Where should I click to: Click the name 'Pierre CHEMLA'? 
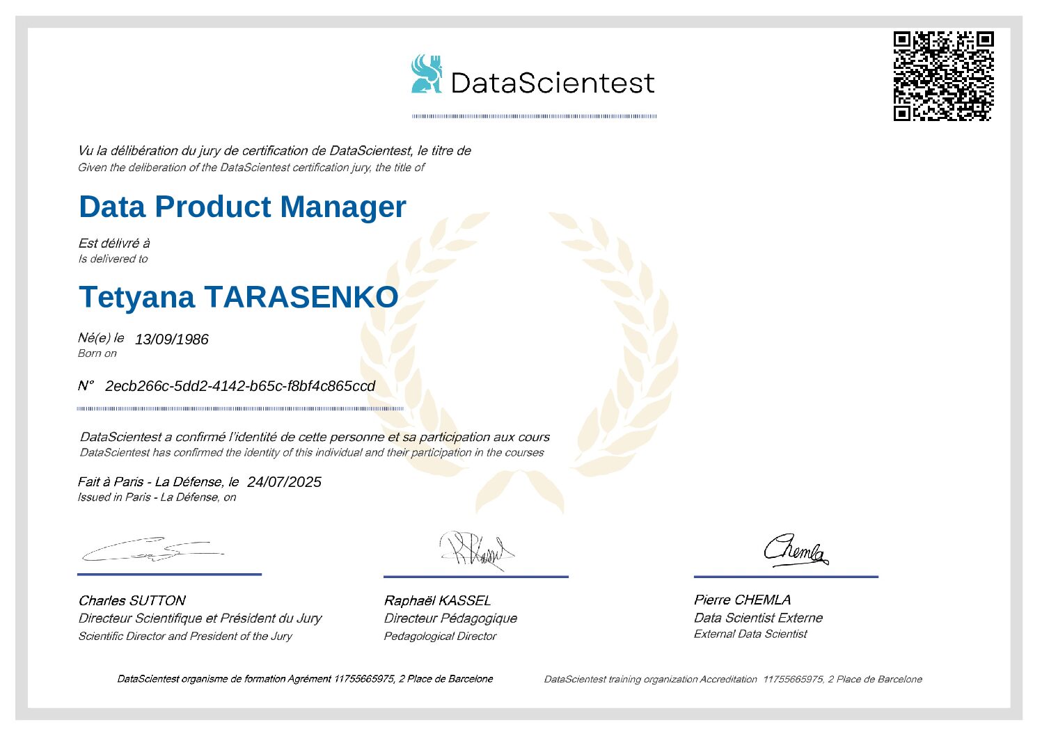click(742, 600)
